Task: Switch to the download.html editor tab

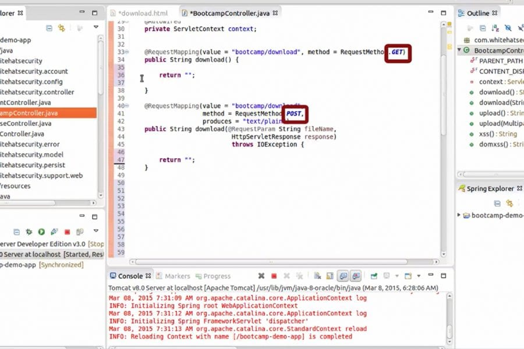Action: (143, 13)
